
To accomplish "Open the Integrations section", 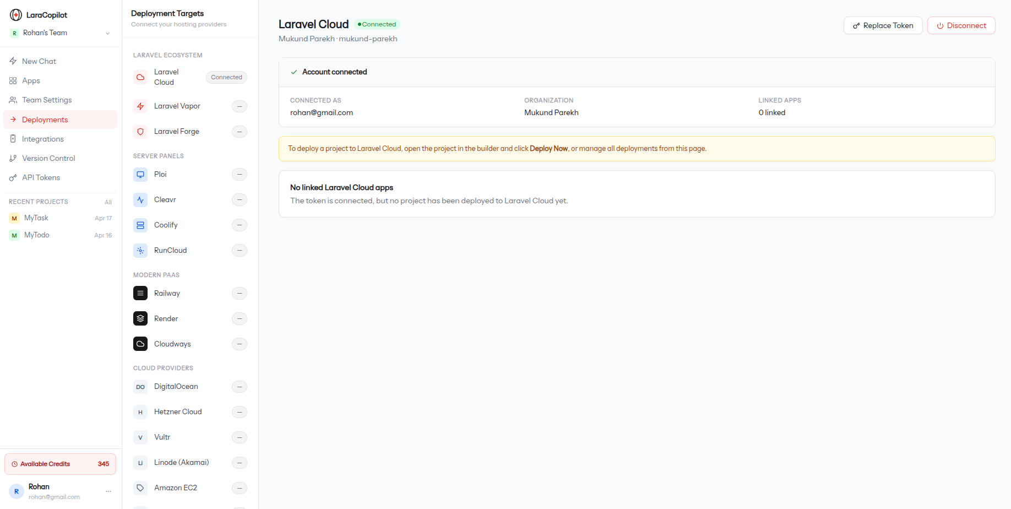I will point(44,139).
